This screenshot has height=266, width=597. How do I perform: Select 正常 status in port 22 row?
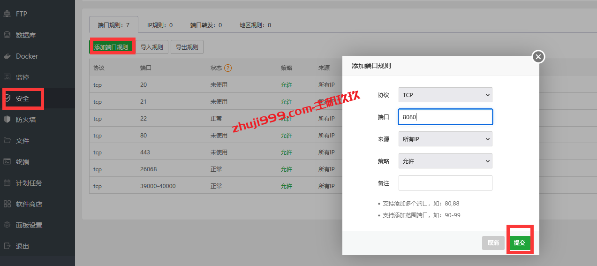point(216,118)
